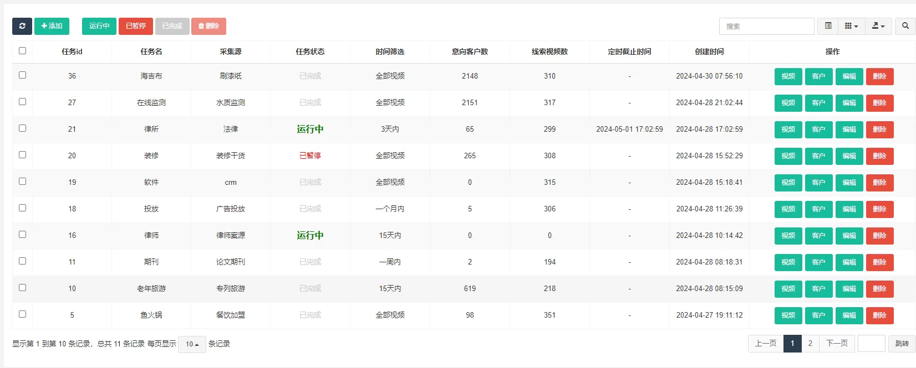916x368 pixels.
Task: Expand the rows-per-page 10 dropdown
Action: point(192,344)
